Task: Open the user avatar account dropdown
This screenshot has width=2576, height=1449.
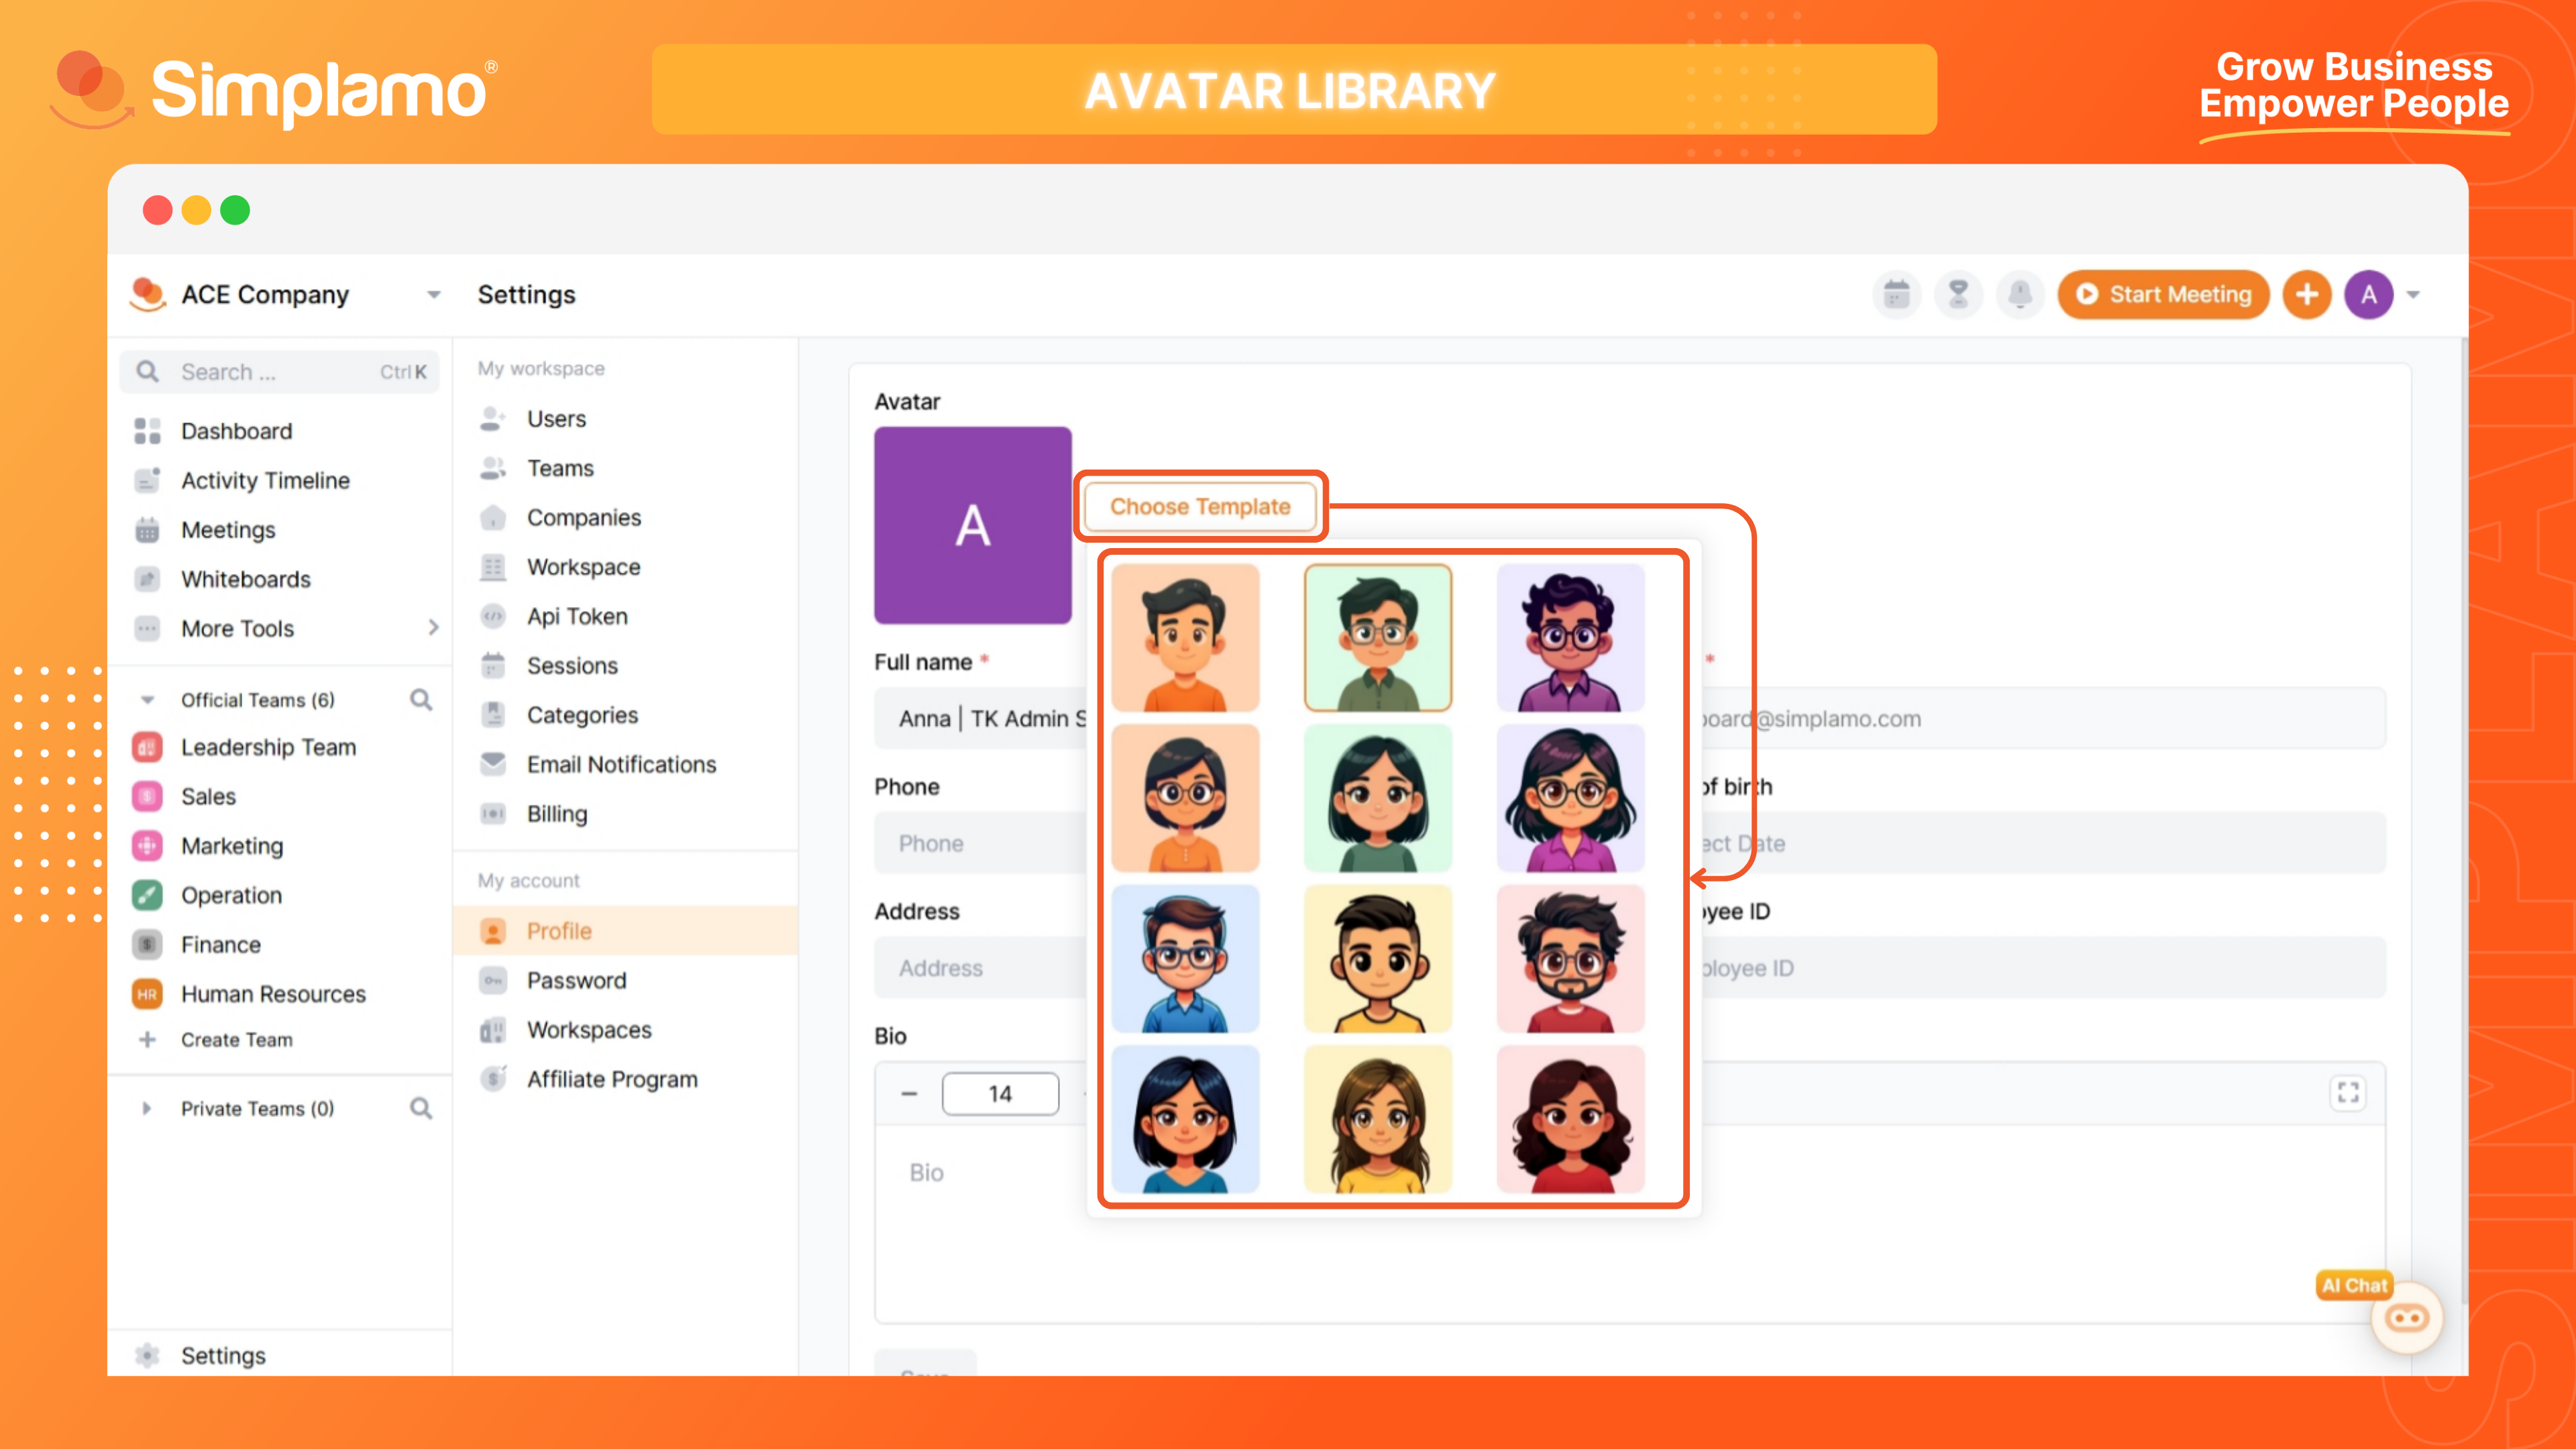Action: pos(2413,295)
